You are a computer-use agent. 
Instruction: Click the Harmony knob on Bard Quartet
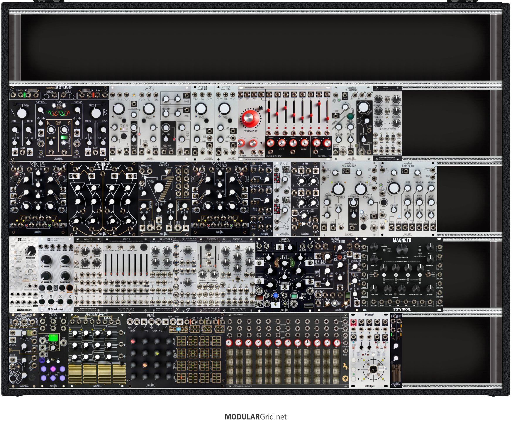click(30, 251)
